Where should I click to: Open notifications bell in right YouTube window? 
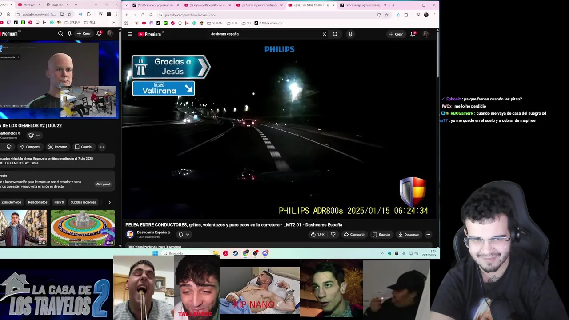(x=413, y=34)
